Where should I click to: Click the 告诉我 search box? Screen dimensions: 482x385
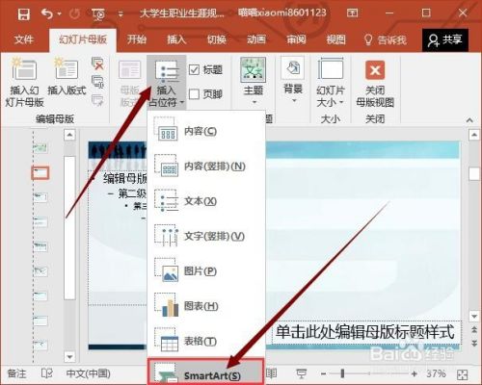385,39
